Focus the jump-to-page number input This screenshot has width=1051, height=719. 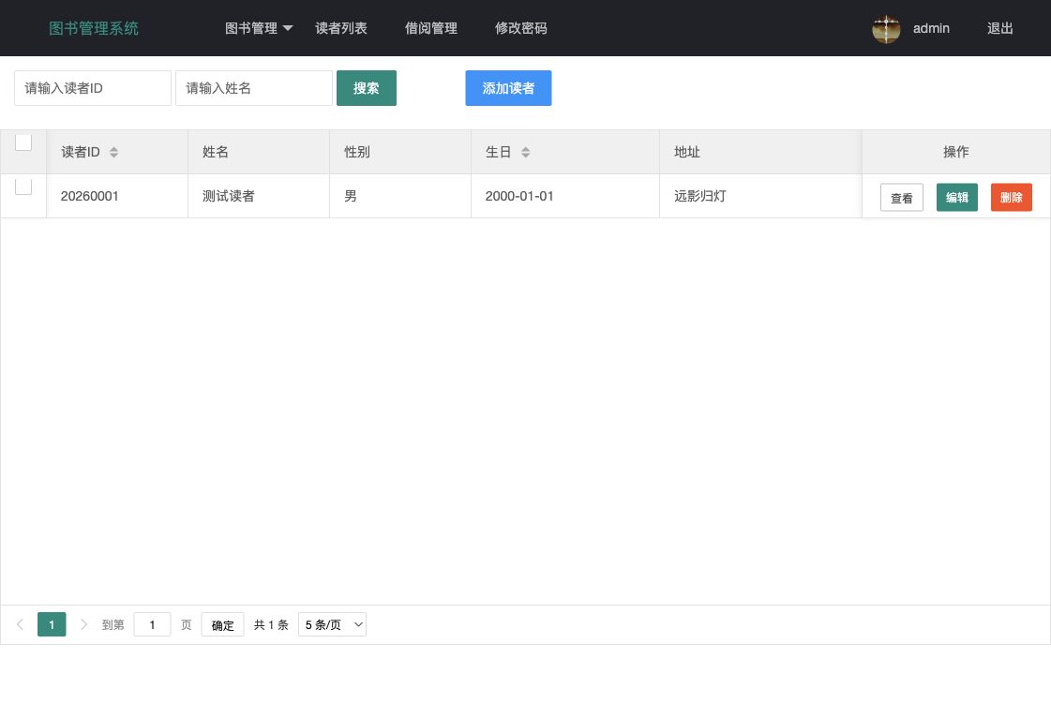[152, 624]
